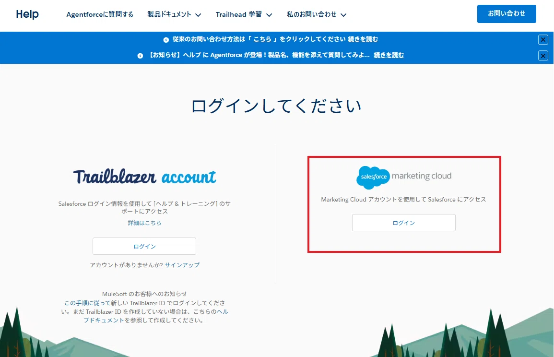Open the ヘルプドキュメント link
554x357 pixels.
tap(156, 316)
